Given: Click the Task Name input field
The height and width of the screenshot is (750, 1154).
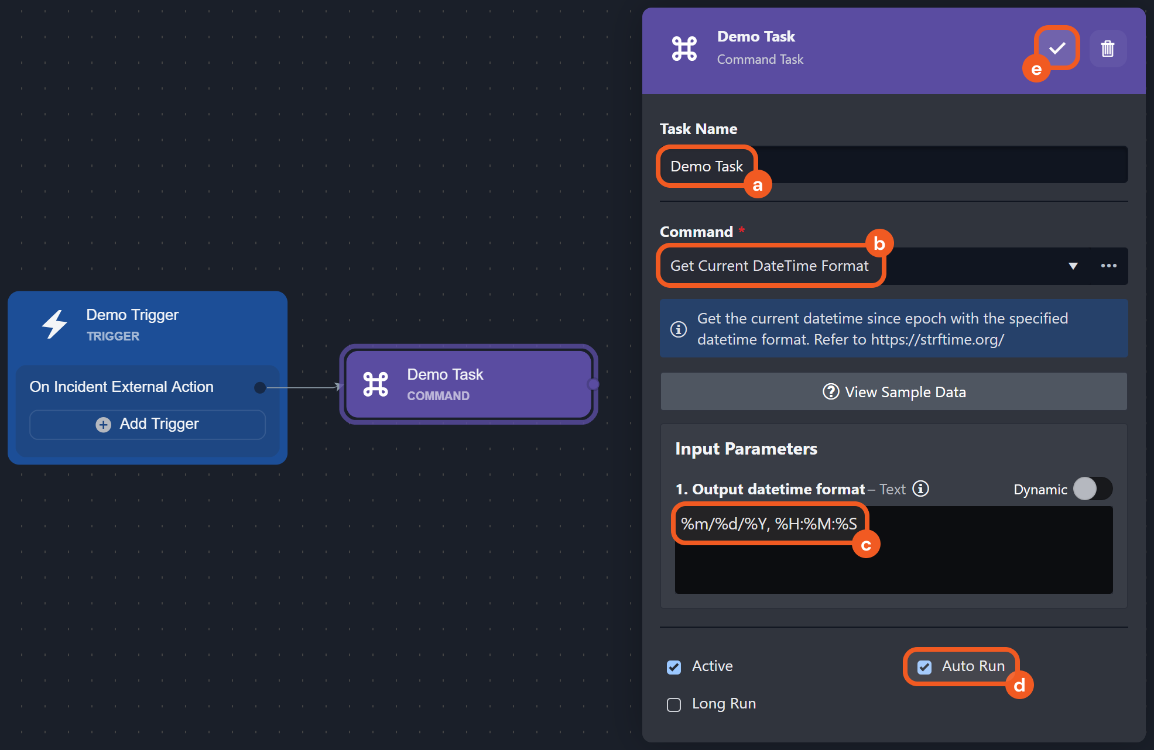Looking at the screenshot, I should (x=937, y=166).
